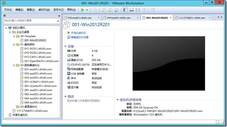Collapse the 企业云桌面 folder node
Image resolution: width=227 pixels, height=127 pixels.
click(10, 32)
